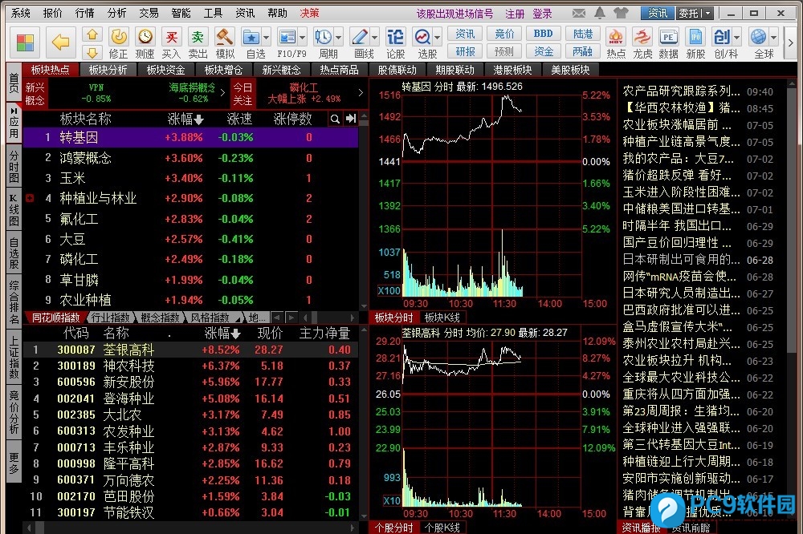The image size is (803, 534).
Task: Expand the 自选 dropdown arrow
Action: (x=266, y=37)
